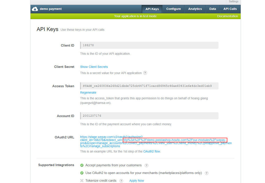Screen dimensions: 265x183
Task: Open the Configure tab
Action: click(173, 9)
